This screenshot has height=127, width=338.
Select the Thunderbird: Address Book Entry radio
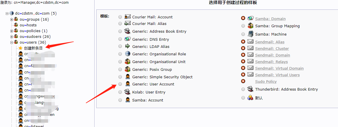(x=243, y=89)
